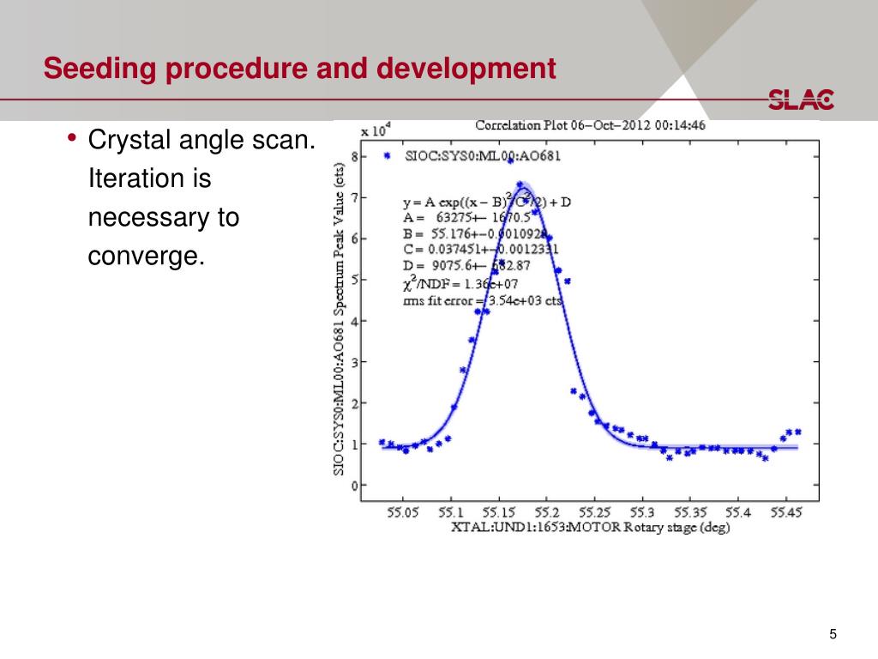
Task: Click the y-axis tick label 8
Action: (x=354, y=156)
